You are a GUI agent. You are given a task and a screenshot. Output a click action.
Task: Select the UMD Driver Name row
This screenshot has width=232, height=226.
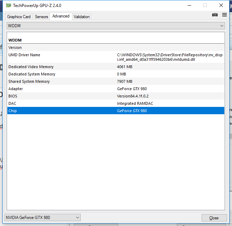(116, 57)
